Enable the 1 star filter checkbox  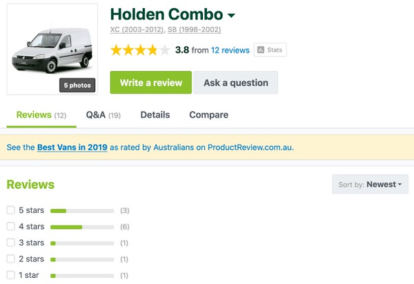tap(10, 275)
